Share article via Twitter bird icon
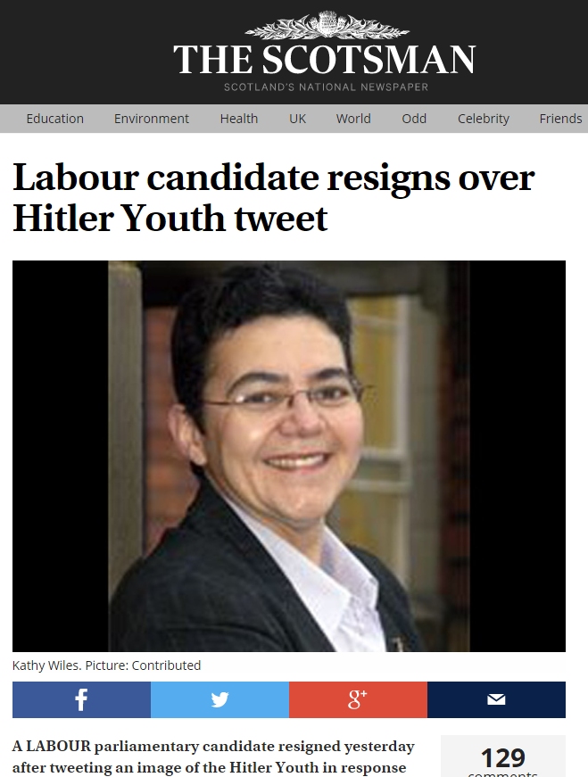Image resolution: width=588 pixels, height=777 pixels. tap(219, 699)
